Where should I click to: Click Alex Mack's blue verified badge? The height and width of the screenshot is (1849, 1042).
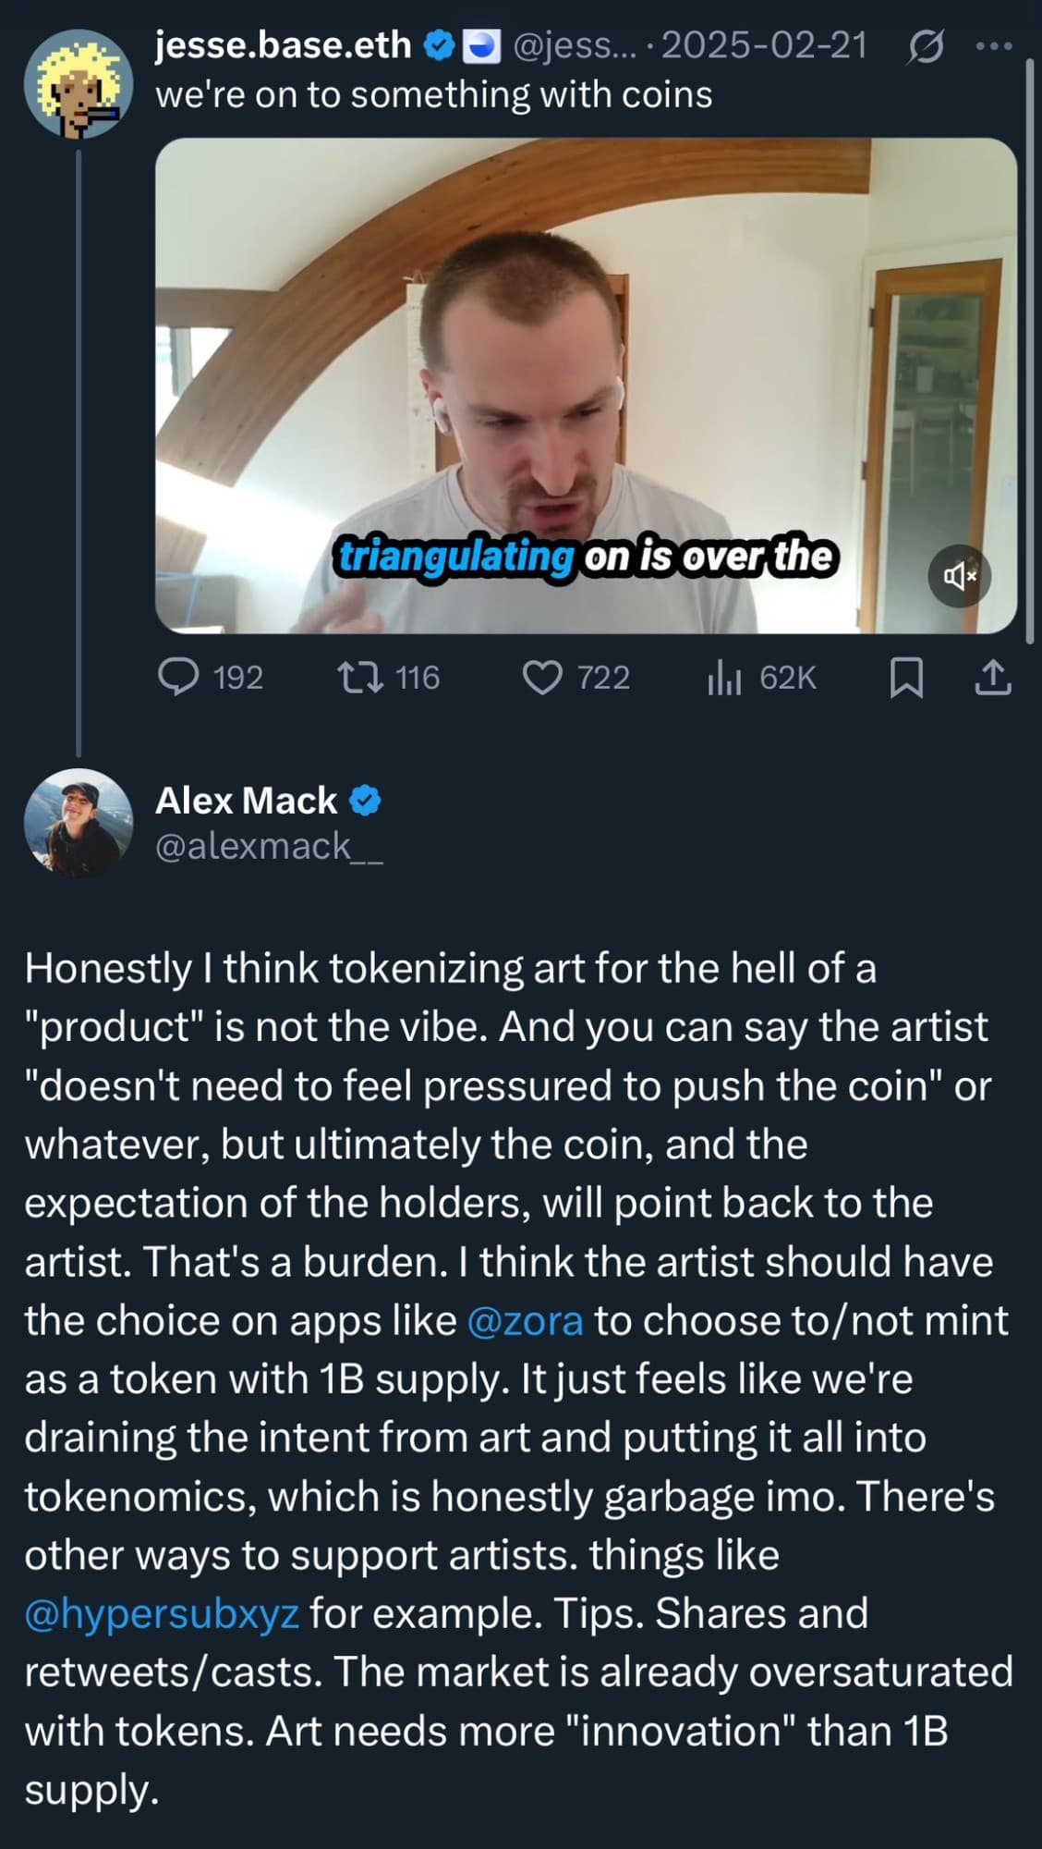pos(367,801)
